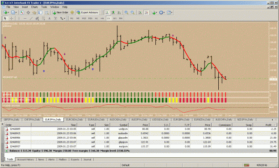Select order 32468889 usdjpym row
The height and width of the screenshot is (168, 279).
point(141,129)
